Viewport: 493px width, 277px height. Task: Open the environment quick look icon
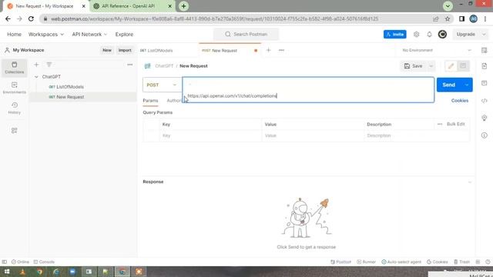[x=485, y=50]
